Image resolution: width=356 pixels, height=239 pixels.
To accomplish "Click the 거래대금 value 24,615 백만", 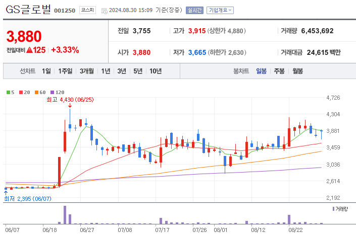I will tap(324, 52).
